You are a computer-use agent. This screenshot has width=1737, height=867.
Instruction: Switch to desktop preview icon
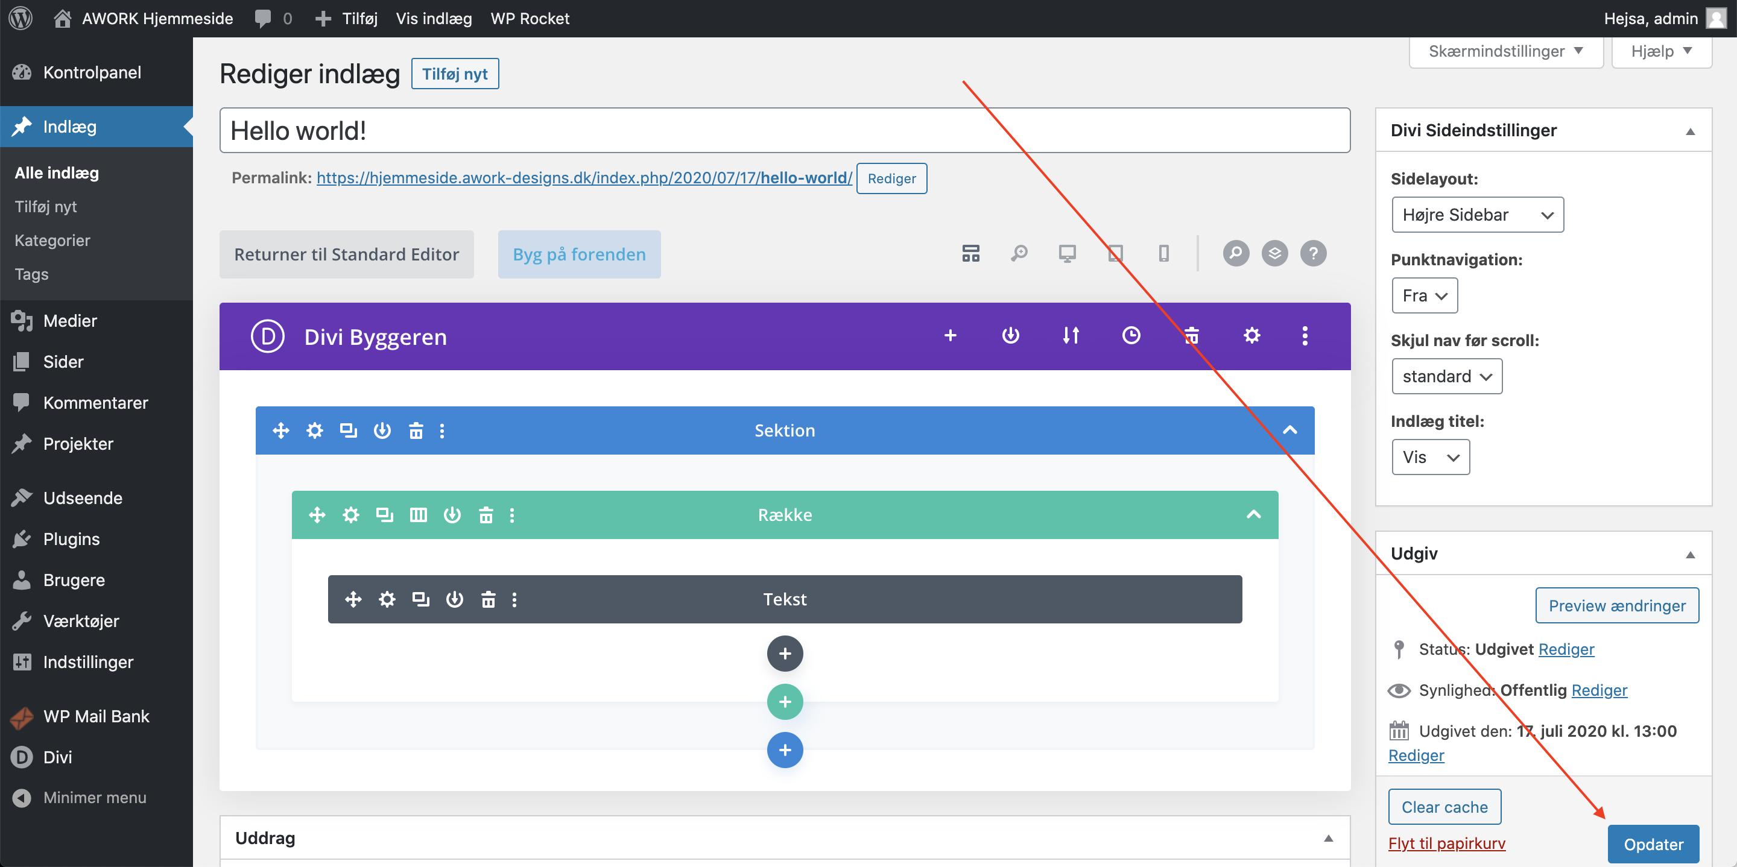tap(1068, 253)
